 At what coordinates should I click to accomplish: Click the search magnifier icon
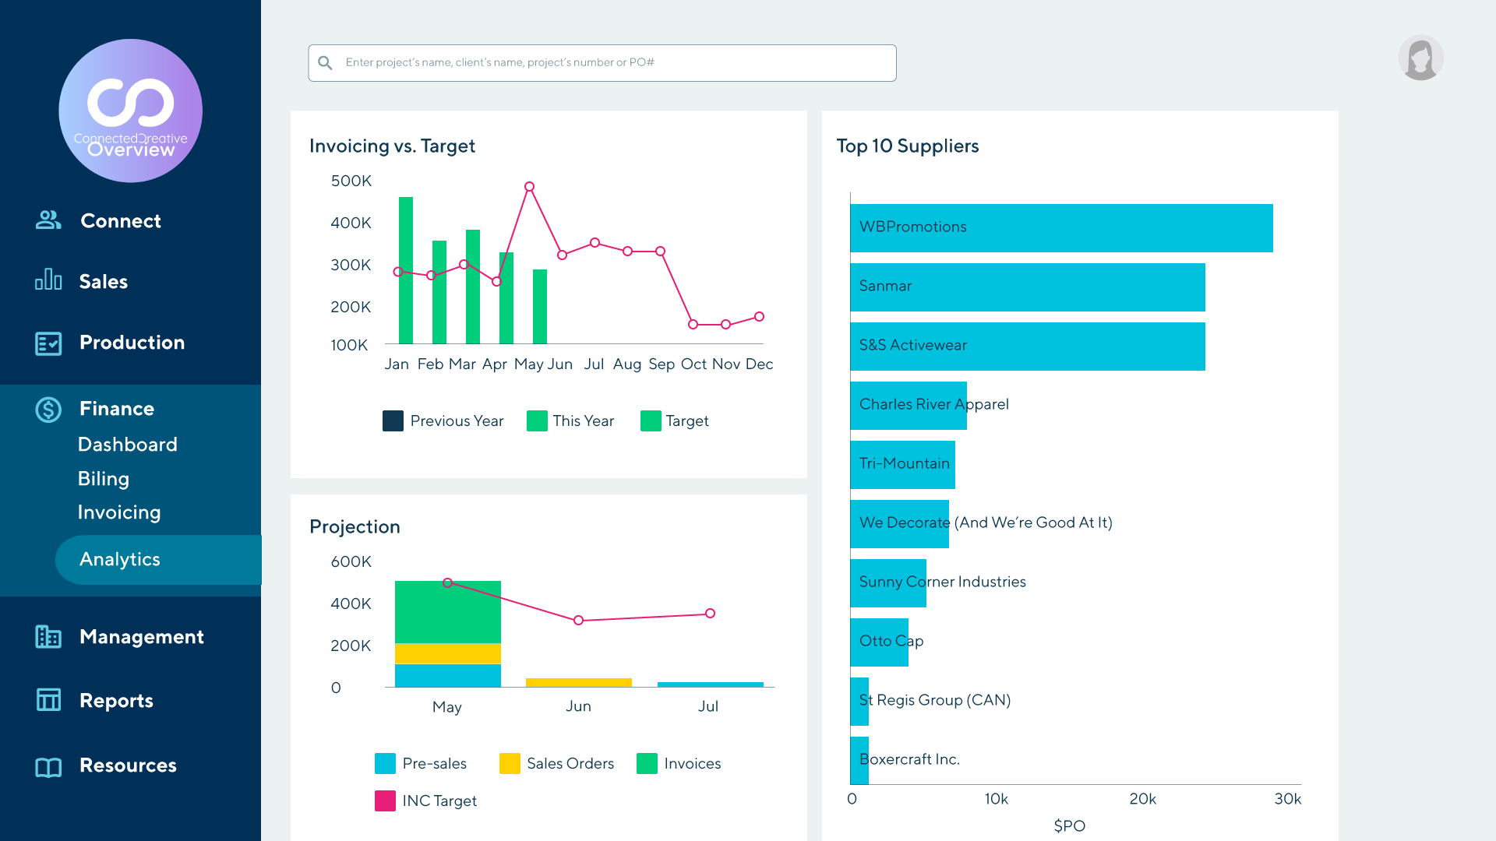click(x=326, y=63)
